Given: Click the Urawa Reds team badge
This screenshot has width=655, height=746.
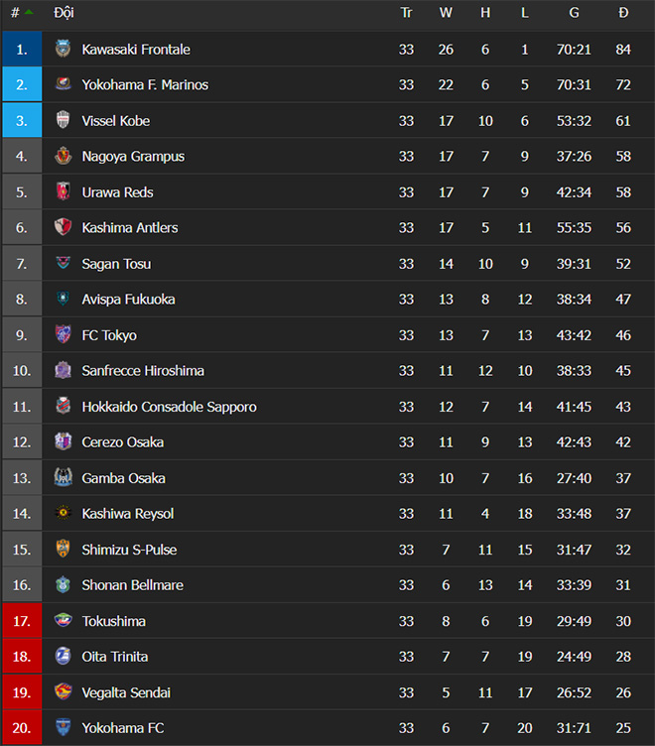Looking at the screenshot, I should 63,191.
